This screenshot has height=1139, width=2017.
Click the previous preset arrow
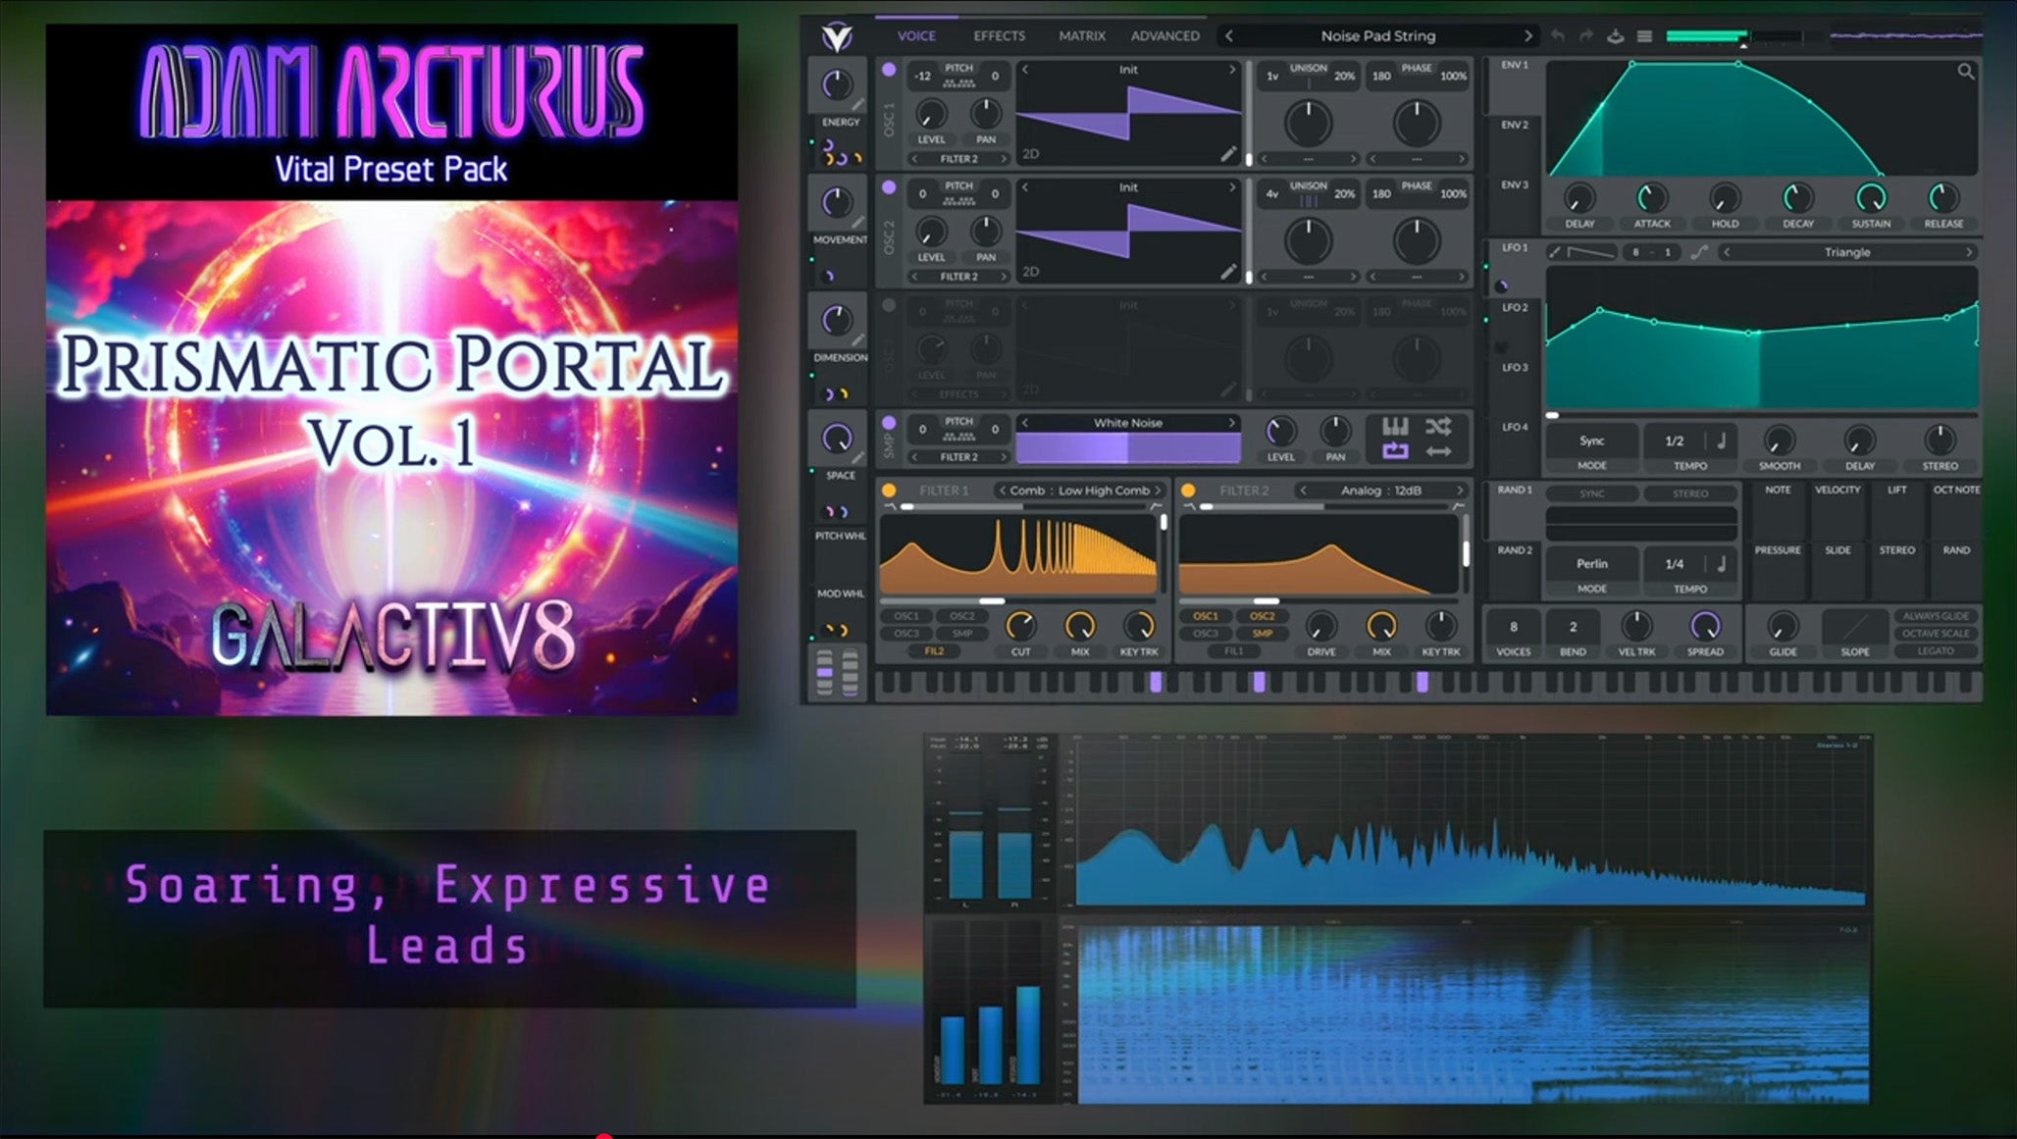click(x=1228, y=36)
